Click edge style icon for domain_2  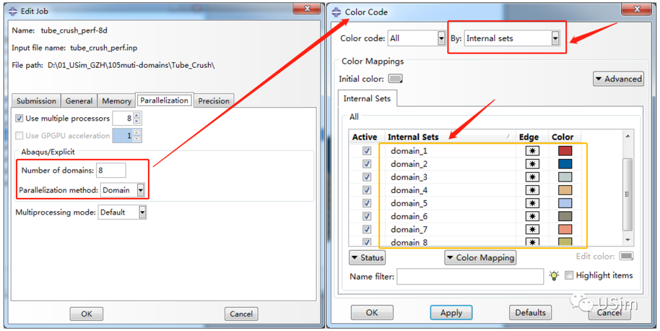click(532, 164)
